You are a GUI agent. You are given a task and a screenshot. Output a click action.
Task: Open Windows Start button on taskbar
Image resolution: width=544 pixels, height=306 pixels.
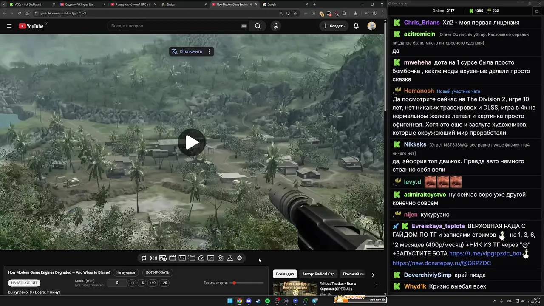coord(230,301)
